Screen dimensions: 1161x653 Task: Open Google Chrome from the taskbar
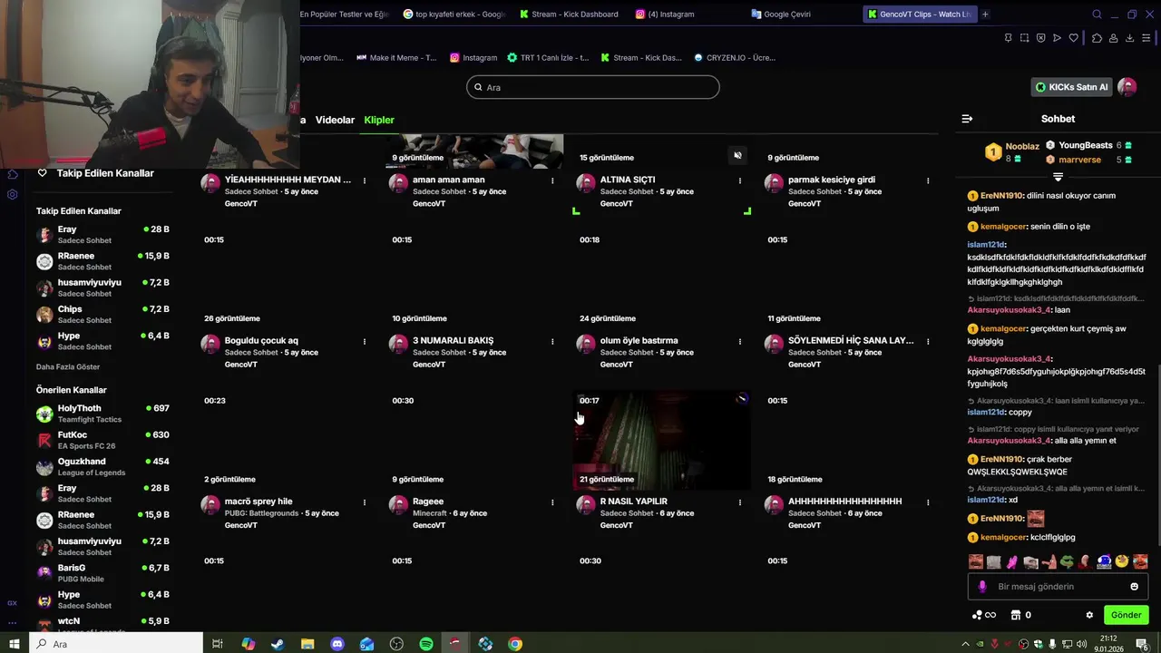click(515, 644)
